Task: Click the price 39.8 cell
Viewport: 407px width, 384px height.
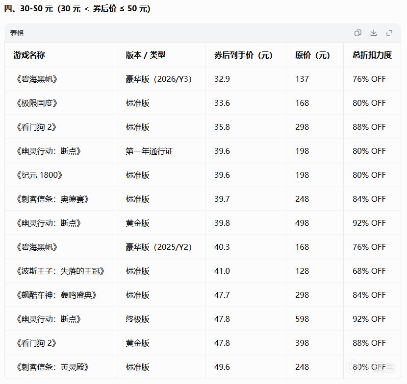Action: (x=222, y=223)
